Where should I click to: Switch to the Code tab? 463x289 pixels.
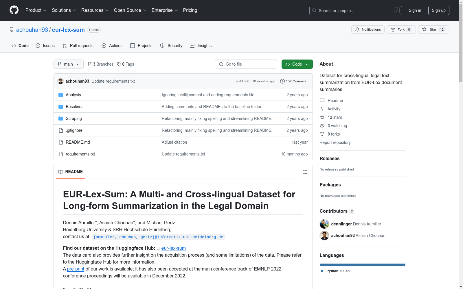tap(20, 46)
